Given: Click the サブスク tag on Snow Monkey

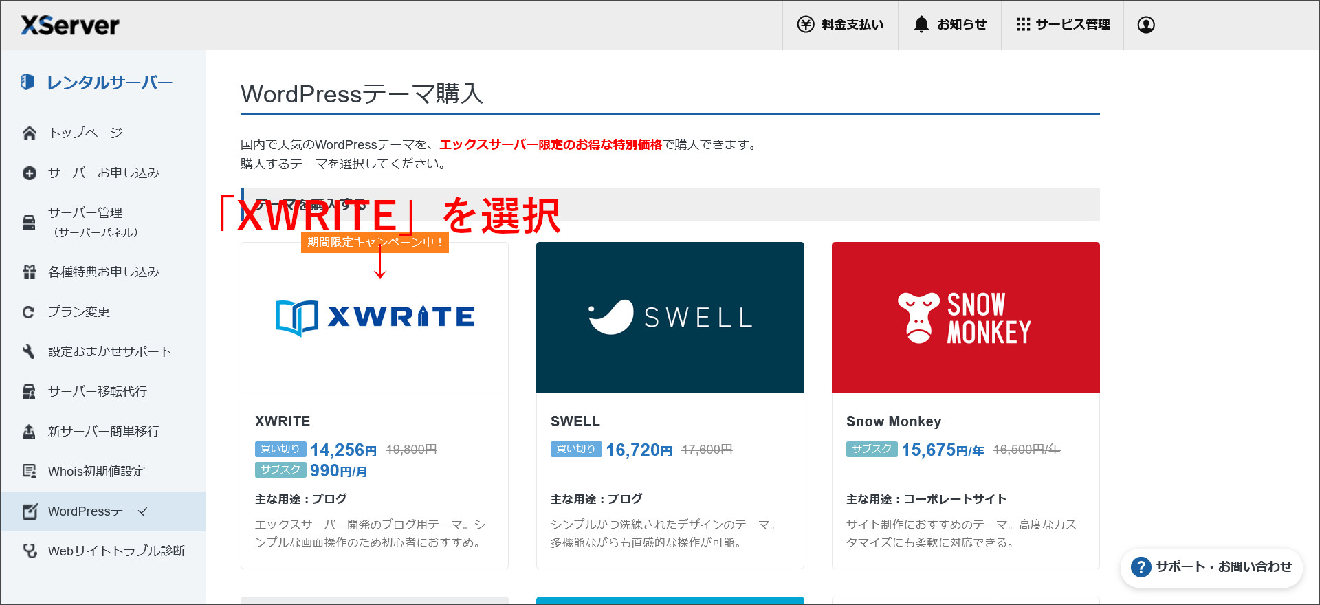Looking at the screenshot, I should coord(872,449).
